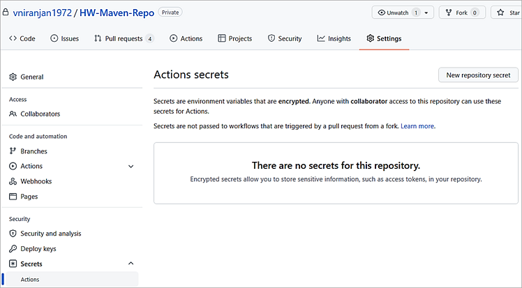Click the Deploy keys key icon
This screenshot has width=522, height=288.
(x=13, y=249)
